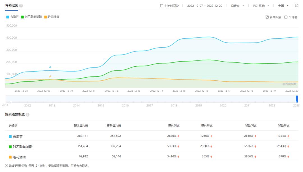
Task: Click 搜索指数概览 section heading
Action: click(x=15, y=115)
